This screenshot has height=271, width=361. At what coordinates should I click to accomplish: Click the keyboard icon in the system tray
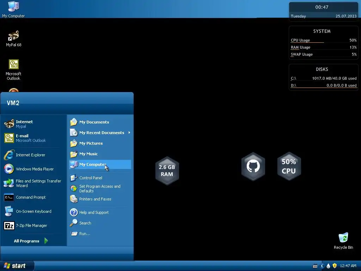315,266
